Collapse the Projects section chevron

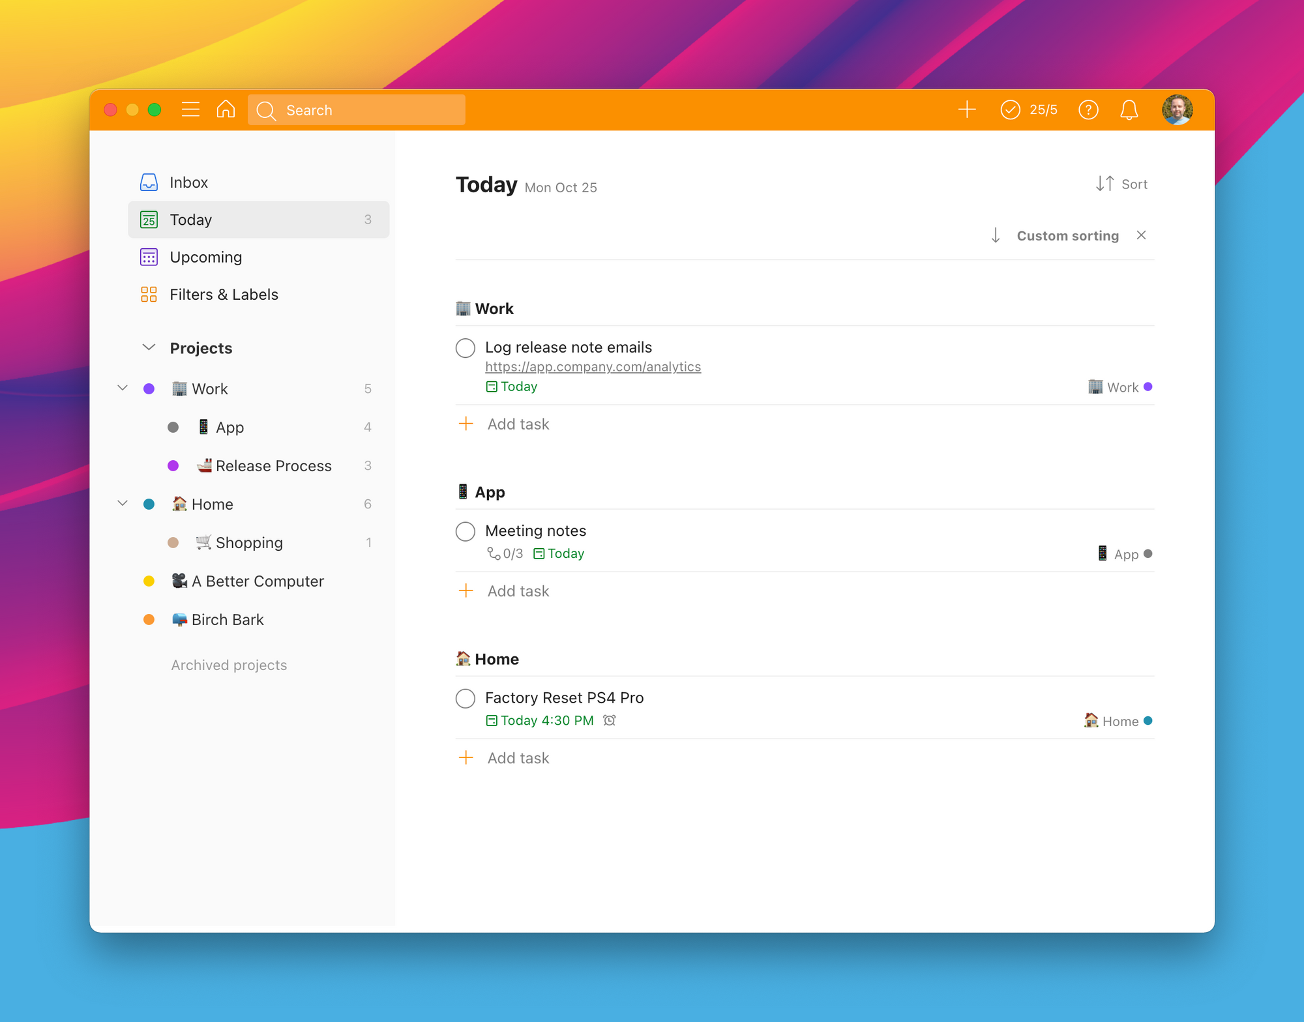(x=149, y=347)
